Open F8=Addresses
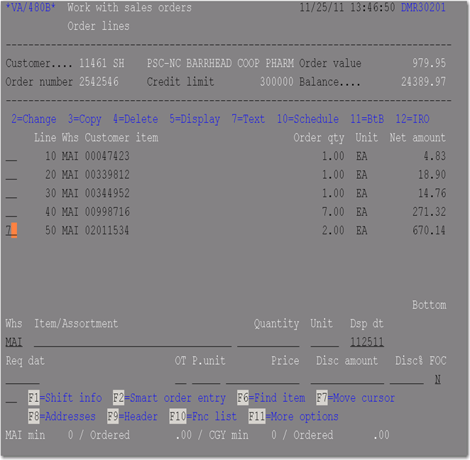470x460 pixels. point(62,417)
